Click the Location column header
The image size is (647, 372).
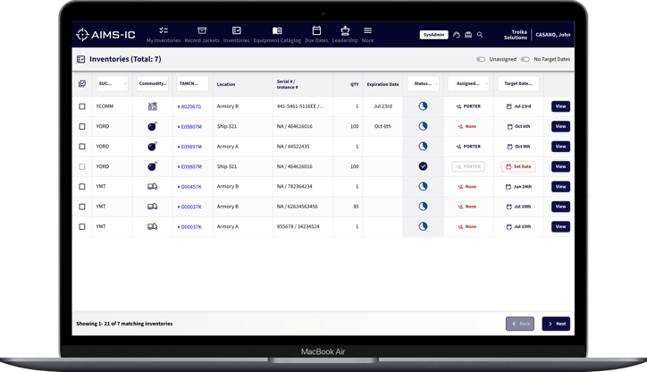click(x=226, y=84)
